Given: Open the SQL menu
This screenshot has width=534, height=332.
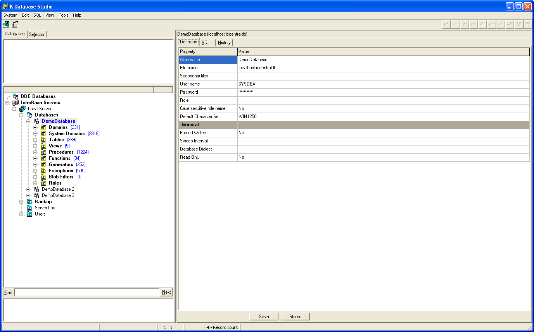Looking at the screenshot, I should (x=37, y=15).
